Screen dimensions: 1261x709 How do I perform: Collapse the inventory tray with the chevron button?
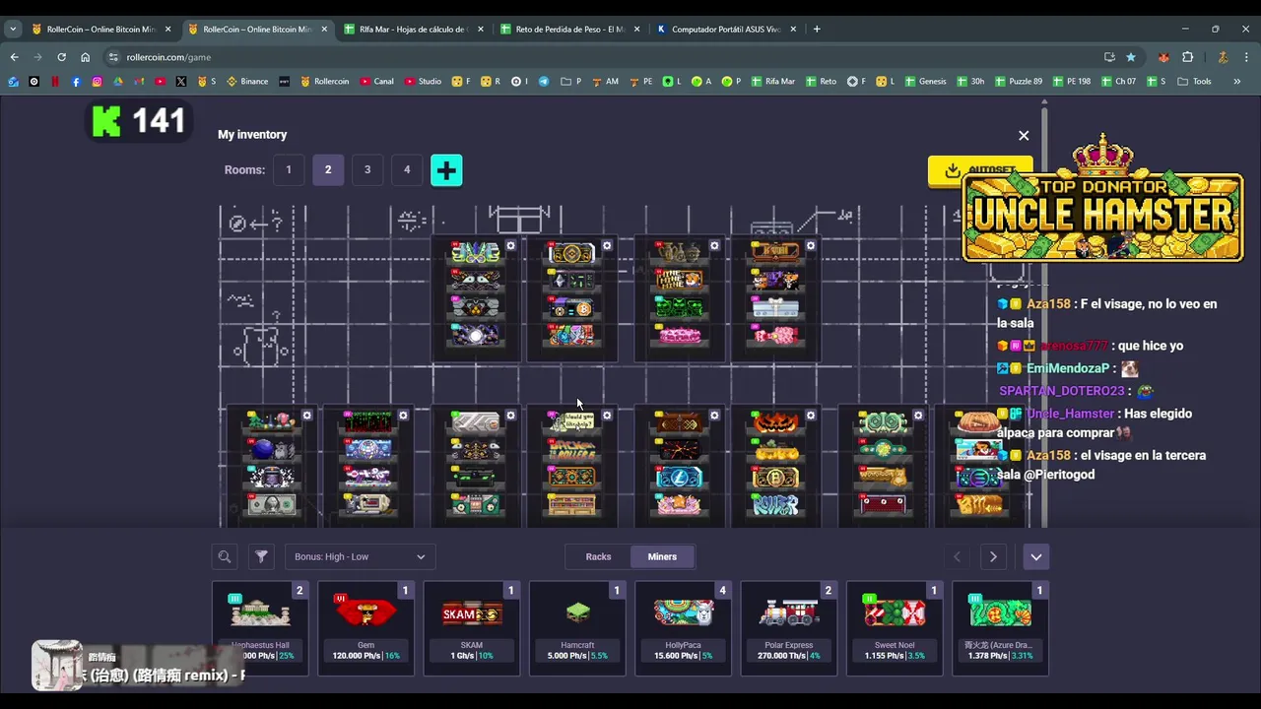click(1035, 556)
